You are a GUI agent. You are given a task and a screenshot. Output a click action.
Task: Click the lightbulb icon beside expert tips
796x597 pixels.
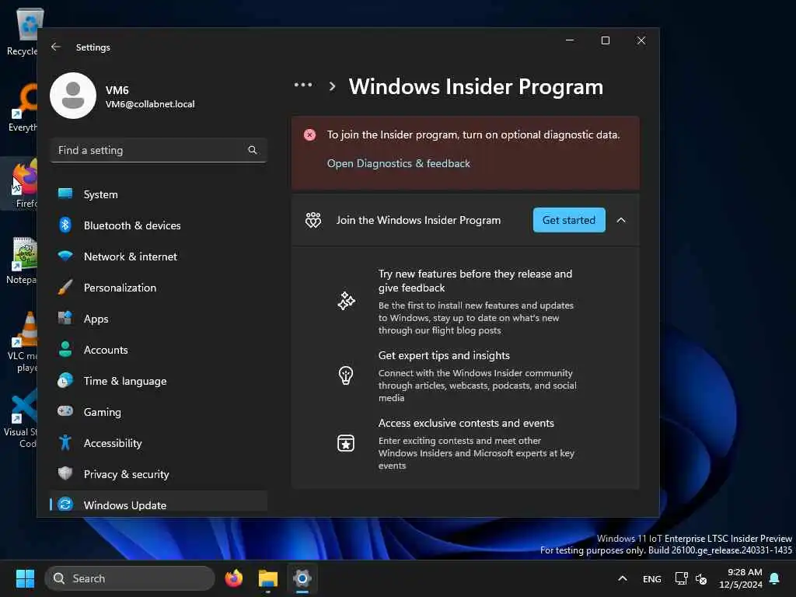tap(346, 375)
